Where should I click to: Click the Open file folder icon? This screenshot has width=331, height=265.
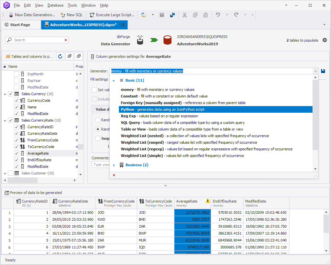144,15
